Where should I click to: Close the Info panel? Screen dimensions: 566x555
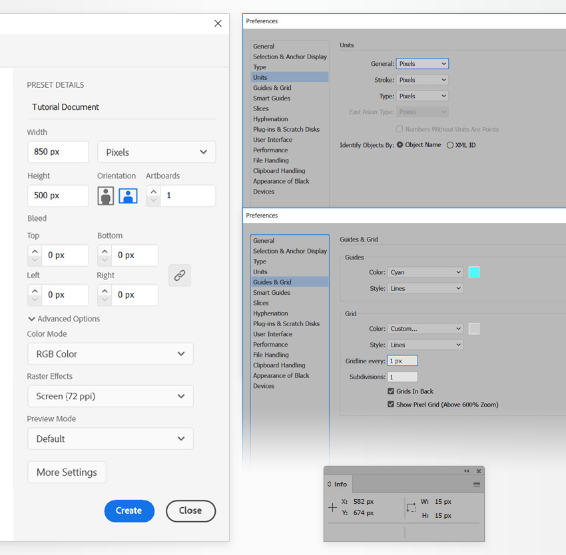point(479,471)
